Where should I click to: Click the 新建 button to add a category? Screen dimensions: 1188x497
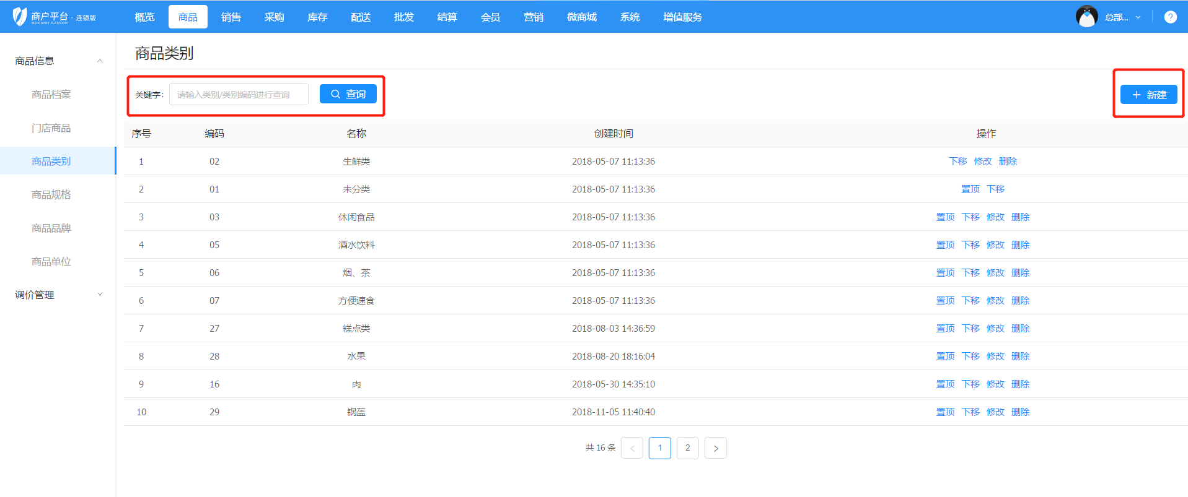tap(1148, 95)
